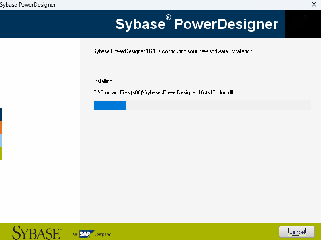Image resolution: width=321 pixels, height=240 pixels.
Task: Click the filled blue portion of the progress bar
Action: pyautogui.click(x=109, y=105)
